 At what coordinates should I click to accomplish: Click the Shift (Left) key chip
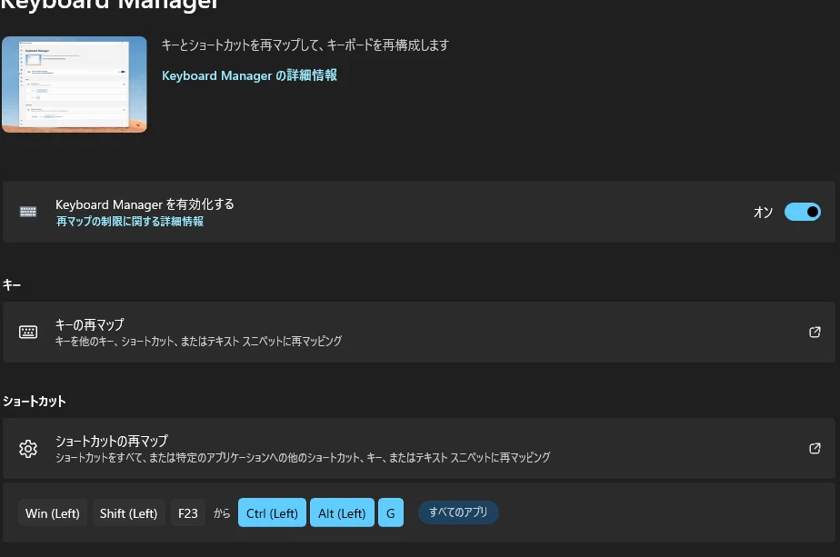tap(128, 513)
